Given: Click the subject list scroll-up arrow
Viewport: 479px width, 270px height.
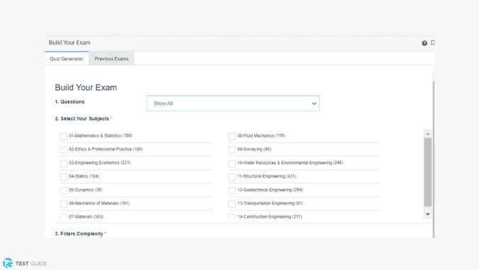Looking at the screenshot, I should tap(428, 134).
